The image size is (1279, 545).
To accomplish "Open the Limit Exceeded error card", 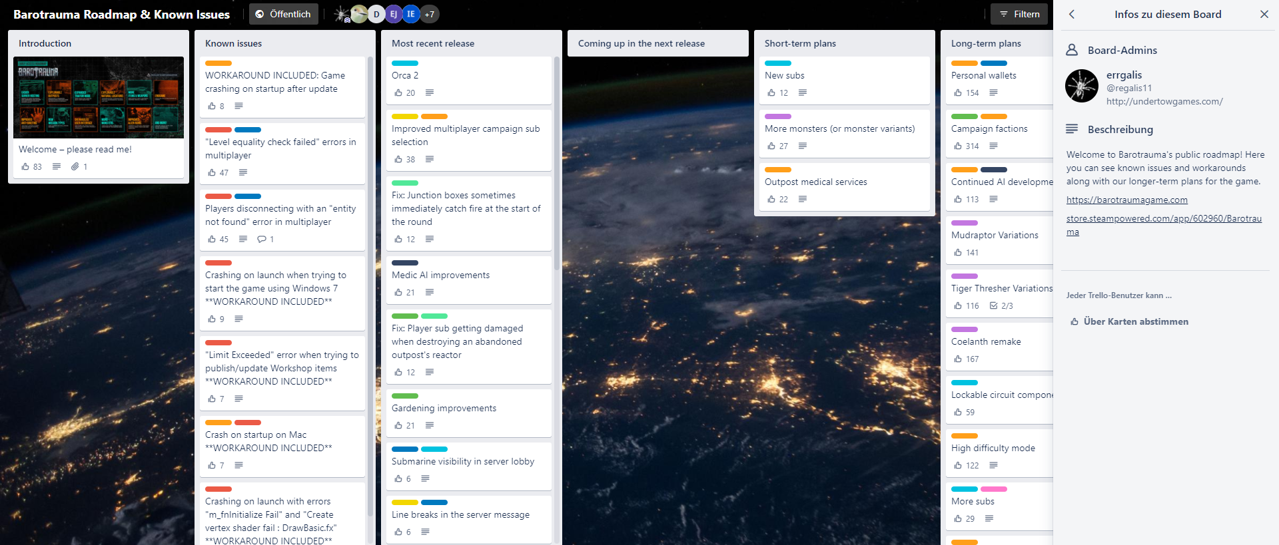I will (x=282, y=373).
